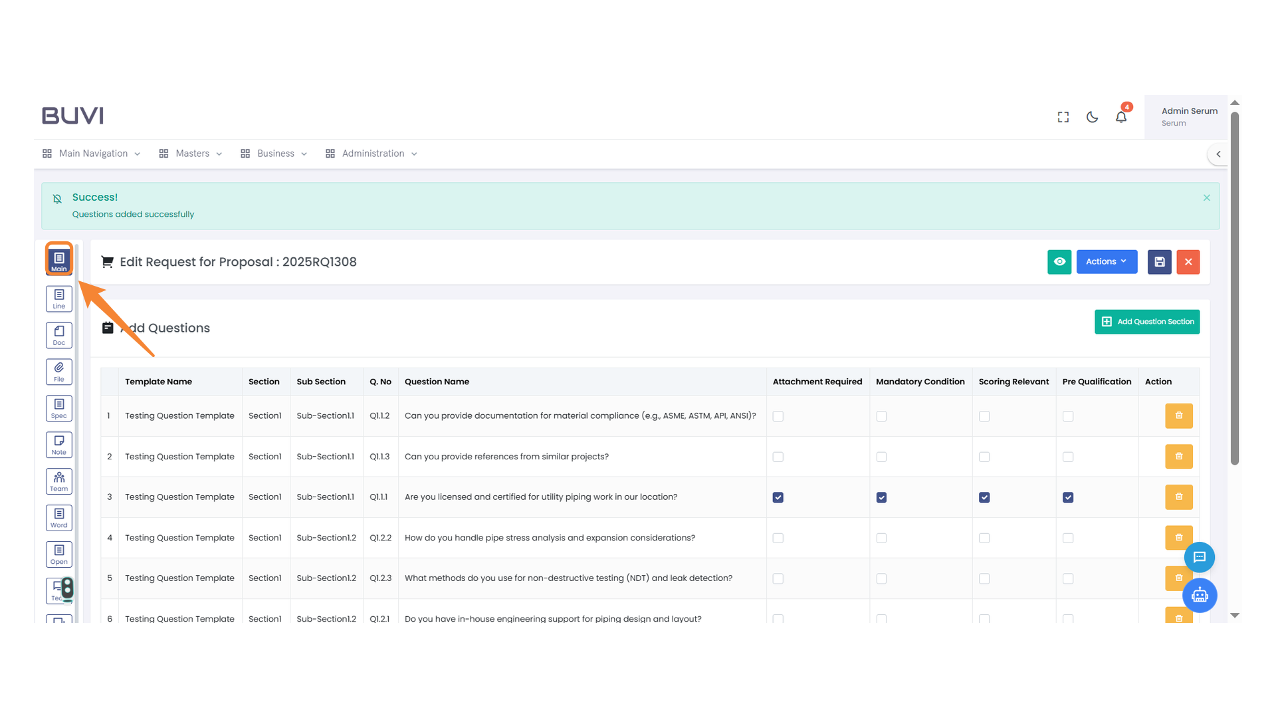Select the File attachment sidebar icon
Image resolution: width=1276 pixels, height=718 pixels.
coord(58,372)
